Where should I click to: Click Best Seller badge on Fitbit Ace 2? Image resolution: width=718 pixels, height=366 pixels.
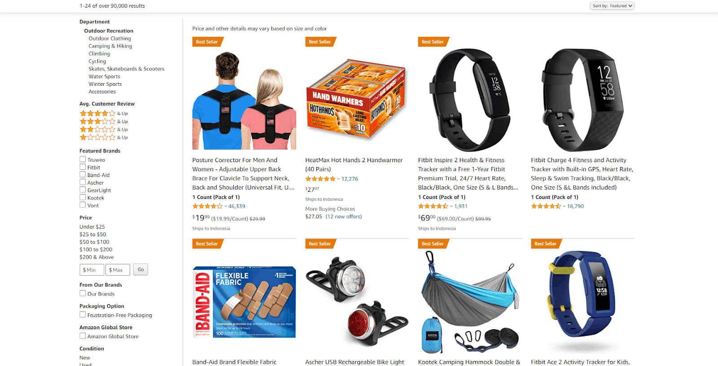click(545, 244)
